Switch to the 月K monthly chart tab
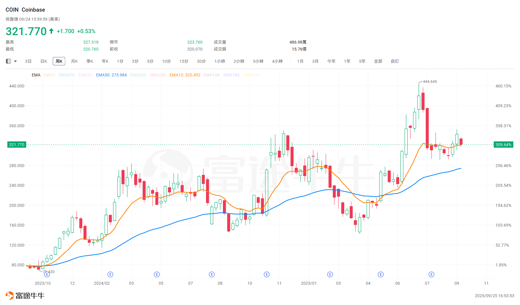This screenshot has height=305, width=520. coord(74,61)
